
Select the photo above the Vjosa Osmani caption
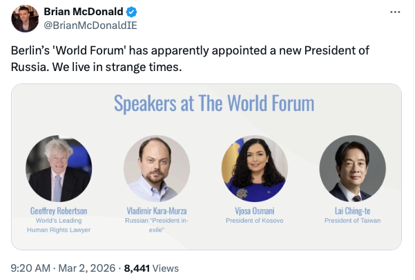254,168
